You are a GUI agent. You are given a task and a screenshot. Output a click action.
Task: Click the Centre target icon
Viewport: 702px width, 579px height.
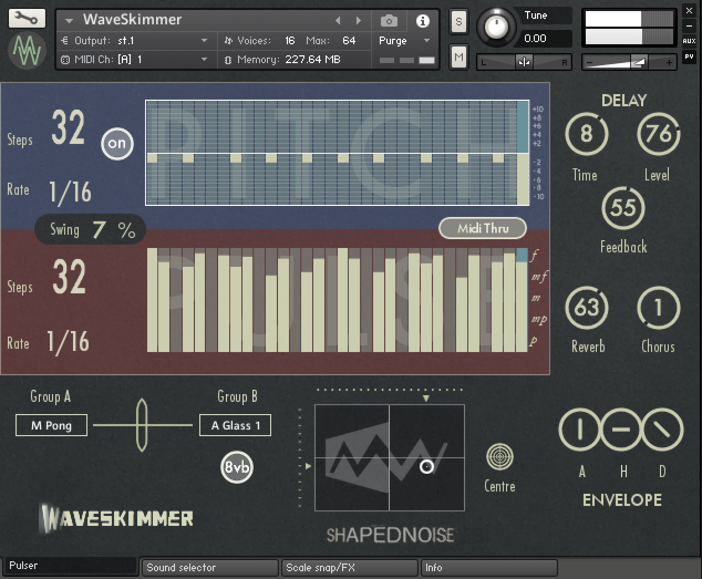[499, 457]
